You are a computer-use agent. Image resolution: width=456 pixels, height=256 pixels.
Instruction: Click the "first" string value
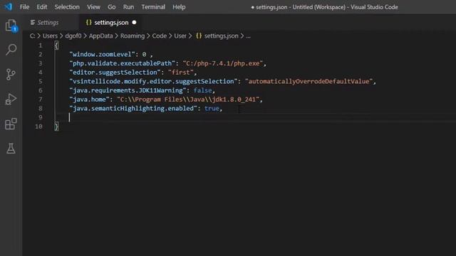tap(180, 73)
